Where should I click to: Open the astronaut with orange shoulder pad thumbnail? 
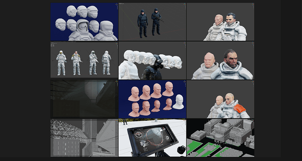221,99
